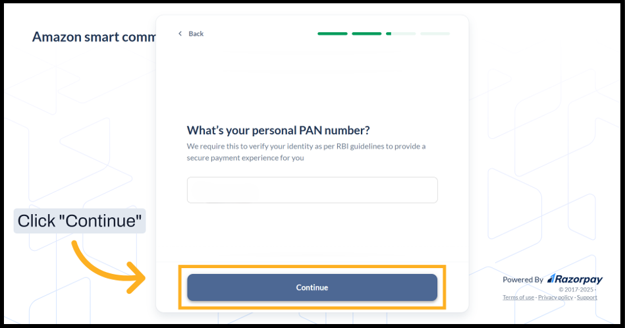Click the last empty progress segment
The image size is (625, 328).
click(x=435, y=34)
